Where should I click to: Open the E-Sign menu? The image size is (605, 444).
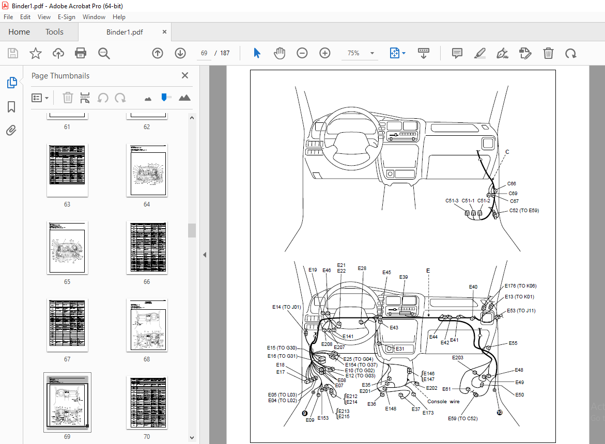(66, 17)
